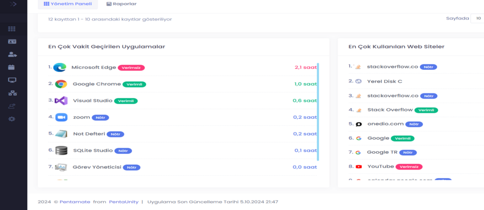Open the users icon in sidebar
The image size is (484, 210).
[x=12, y=55]
